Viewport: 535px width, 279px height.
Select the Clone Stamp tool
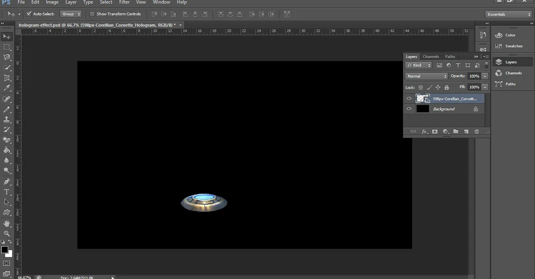pyautogui.click(x=7, y=120)
